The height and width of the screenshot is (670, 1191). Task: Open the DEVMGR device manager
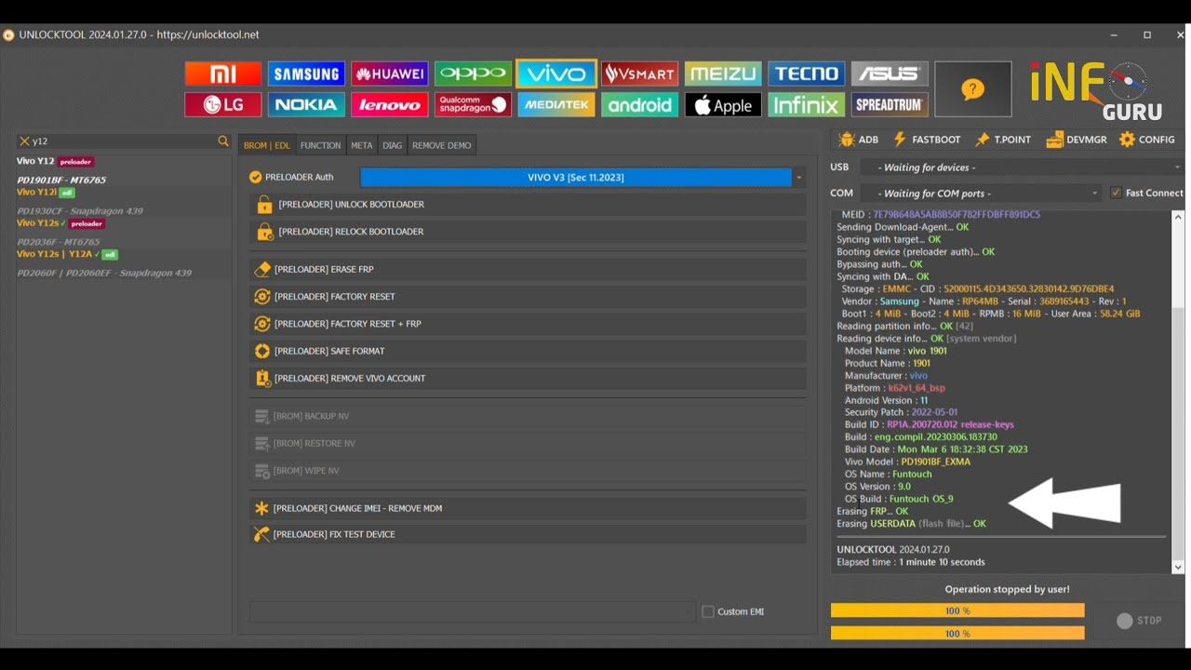click(x=1077, y=140)
